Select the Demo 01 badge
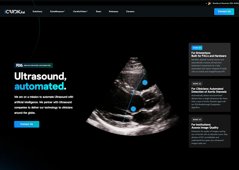The width and height of the screenshot is (239, 170). click(x=197, y=48)
